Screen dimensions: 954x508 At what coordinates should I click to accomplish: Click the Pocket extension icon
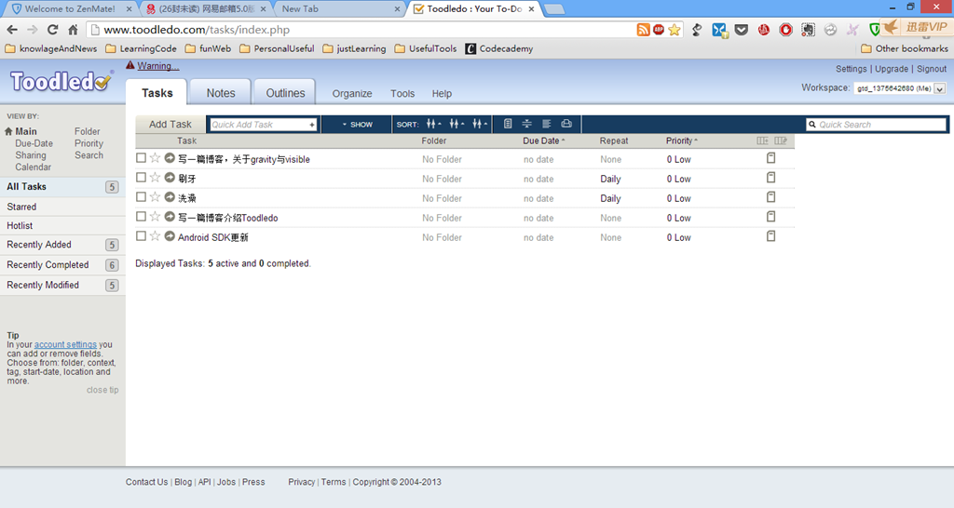[x=741, y=29]
